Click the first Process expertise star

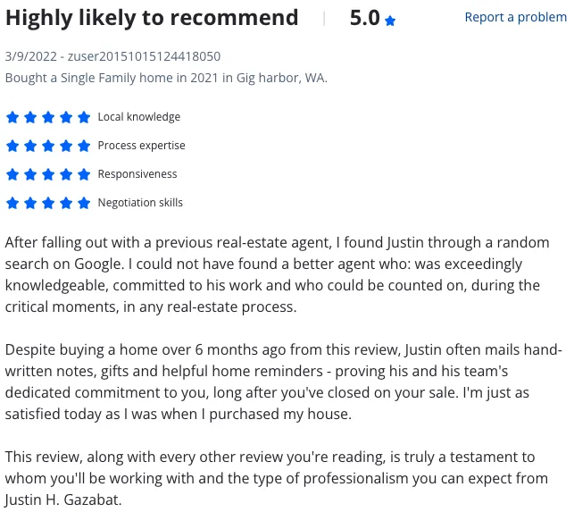tap(12, 146)
